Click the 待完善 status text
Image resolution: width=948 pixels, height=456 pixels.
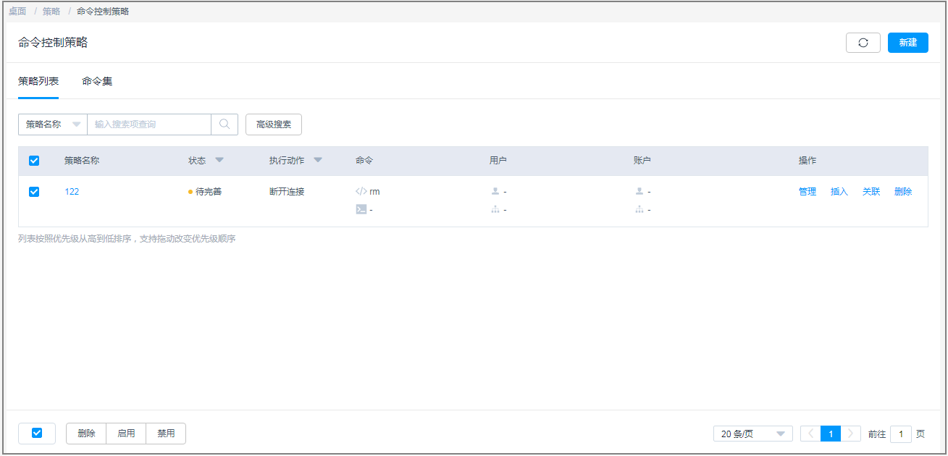(x=209, y=192)
